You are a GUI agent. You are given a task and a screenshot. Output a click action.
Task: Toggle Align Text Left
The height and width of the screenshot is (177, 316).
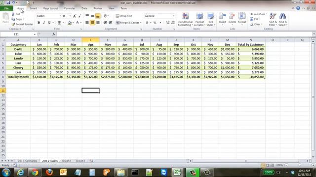pos(87,23)
